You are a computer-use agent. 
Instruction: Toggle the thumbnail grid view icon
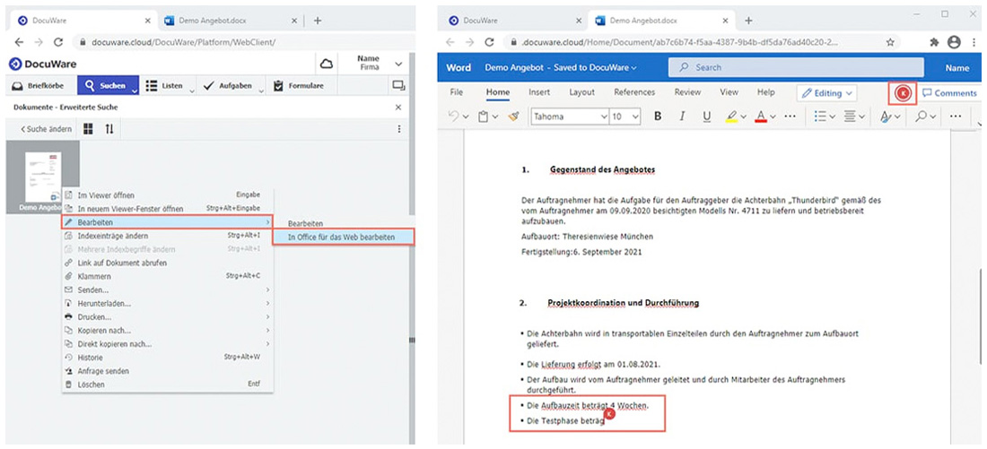(x=88, y=129)
